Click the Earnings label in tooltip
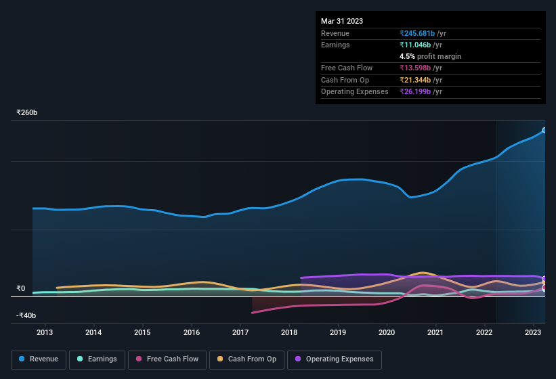 tap(335, 45)
